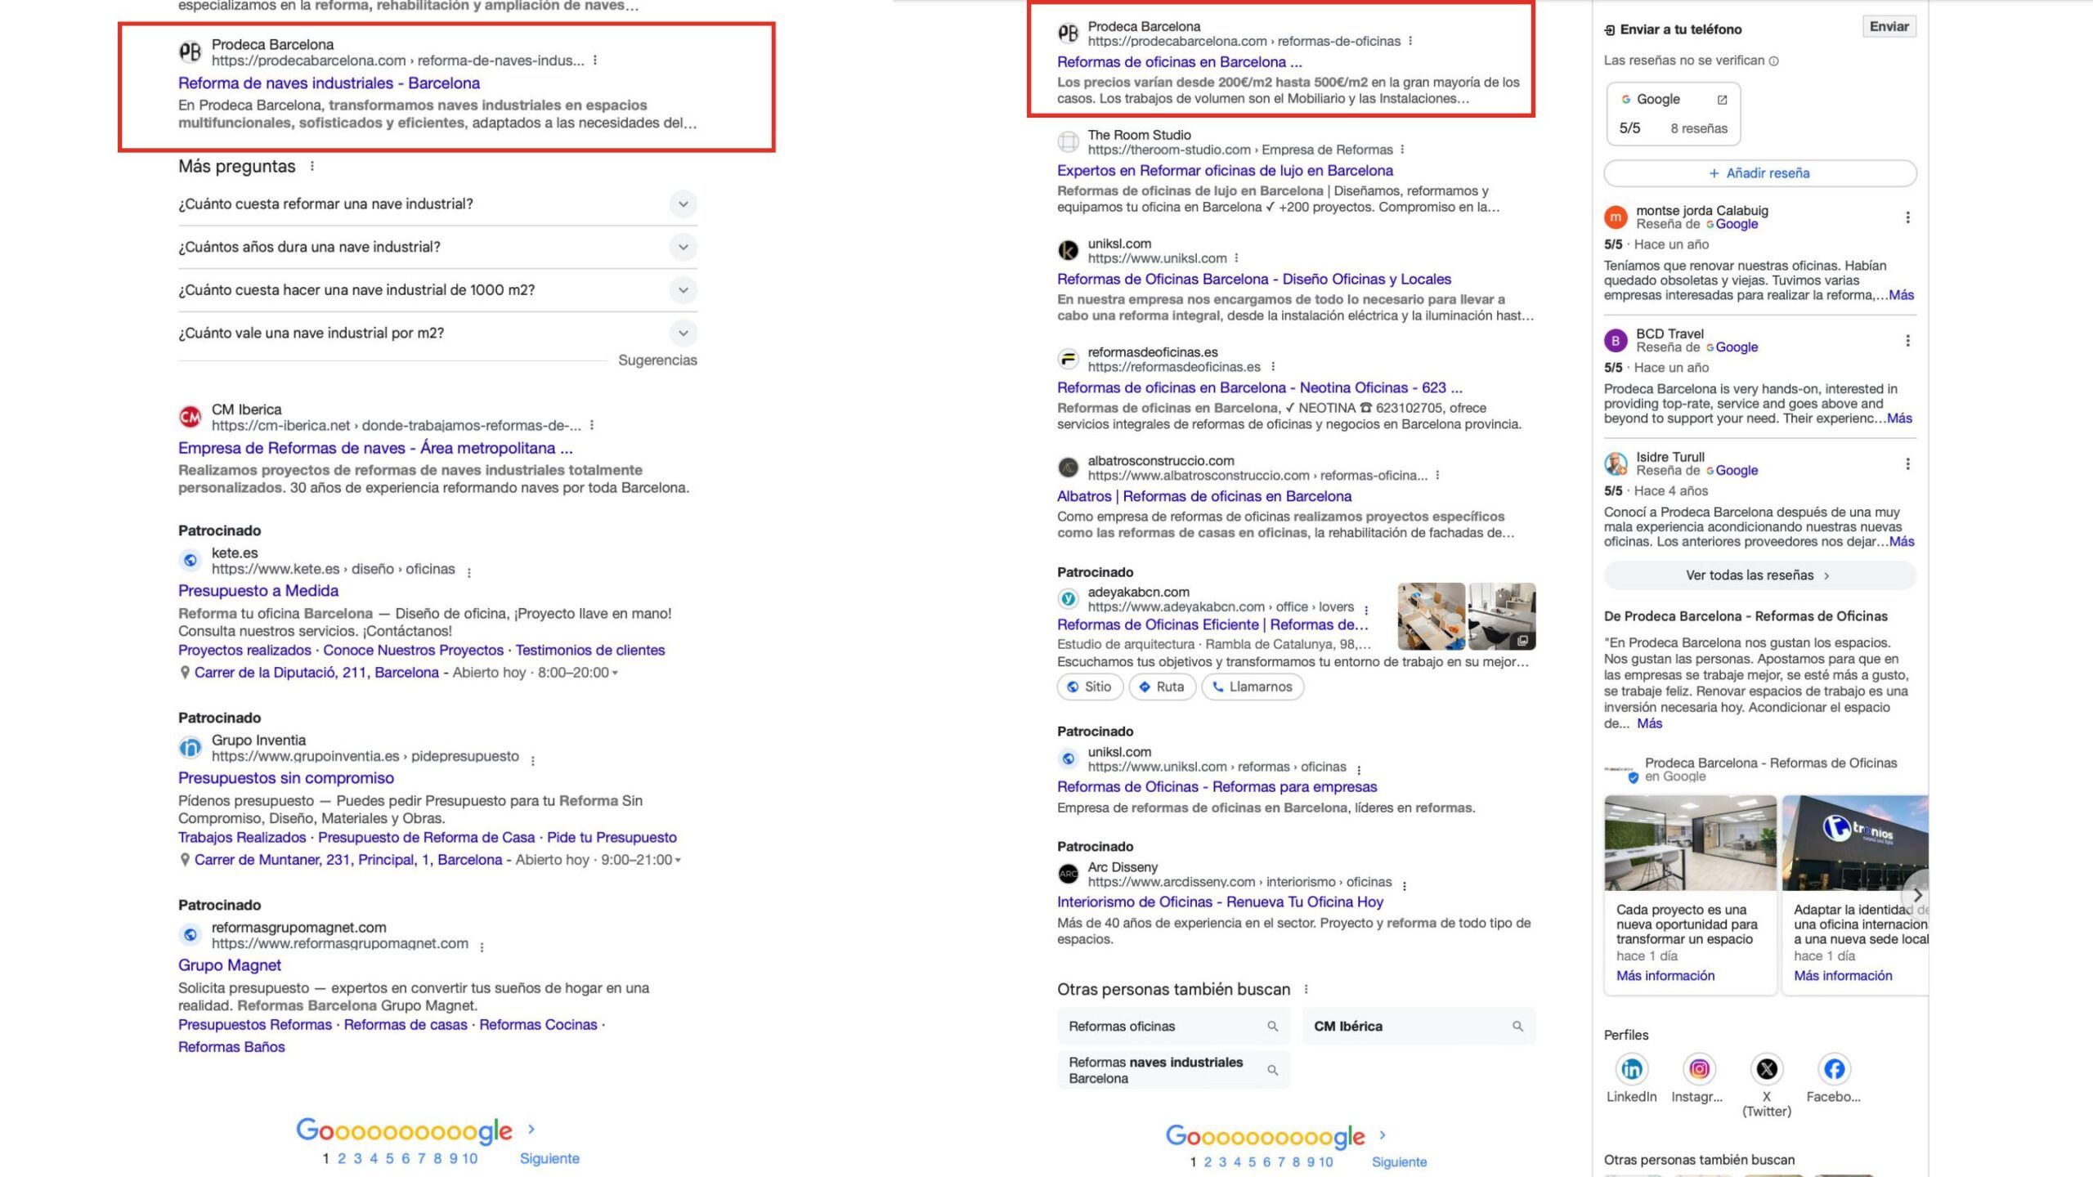This screenshot has width=2093, height=1177.
Task: Open more options for albatrosconstruccio.com result
Action: pos(1437,475)
